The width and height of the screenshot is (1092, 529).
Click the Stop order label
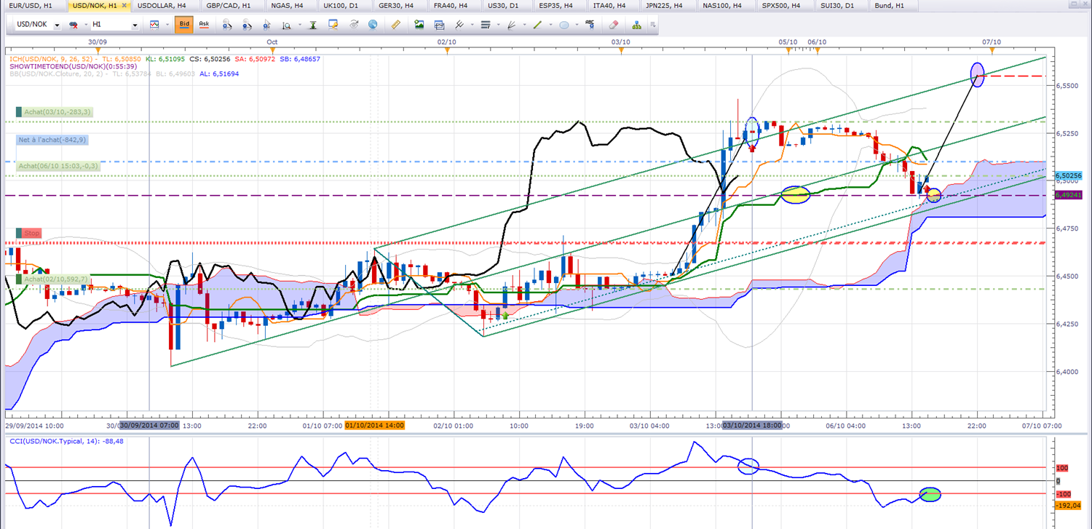point(32,234)
